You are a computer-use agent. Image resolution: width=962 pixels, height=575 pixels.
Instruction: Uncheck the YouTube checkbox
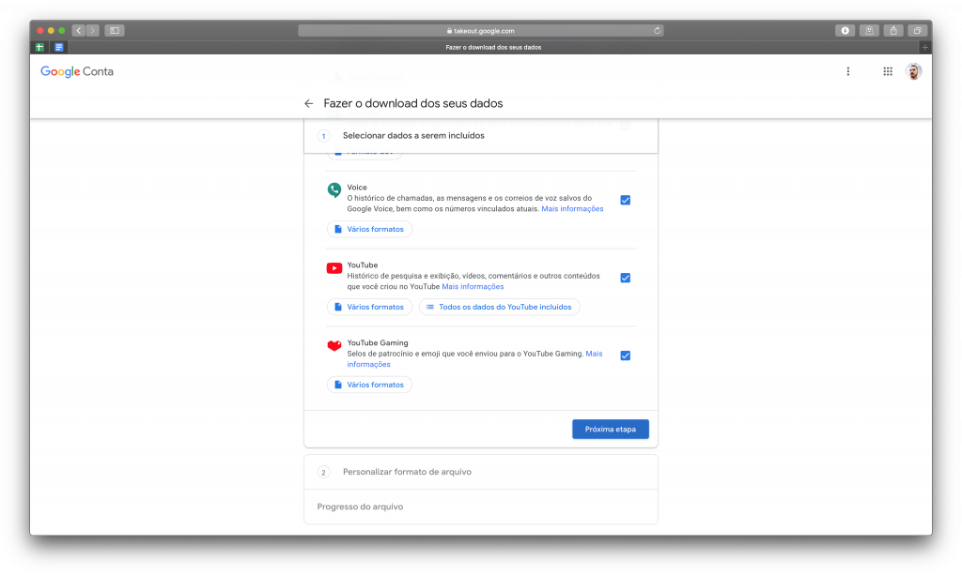coord(625,278)
